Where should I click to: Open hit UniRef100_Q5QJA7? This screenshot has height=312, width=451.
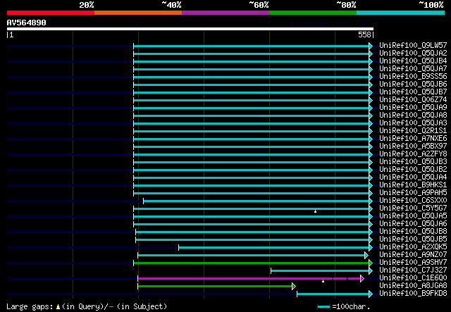pos(413,68)
